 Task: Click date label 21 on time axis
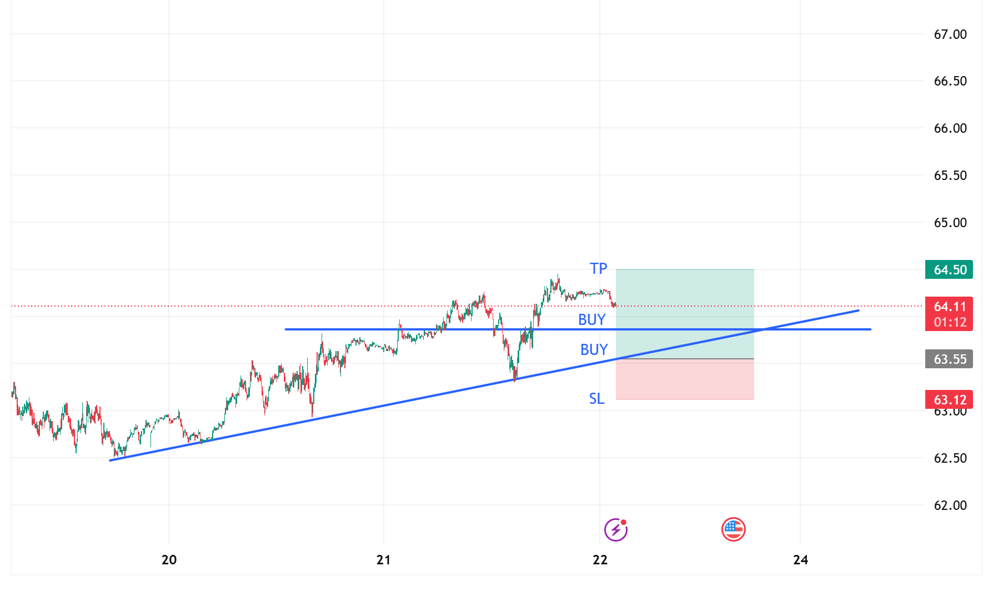(383, 560)
